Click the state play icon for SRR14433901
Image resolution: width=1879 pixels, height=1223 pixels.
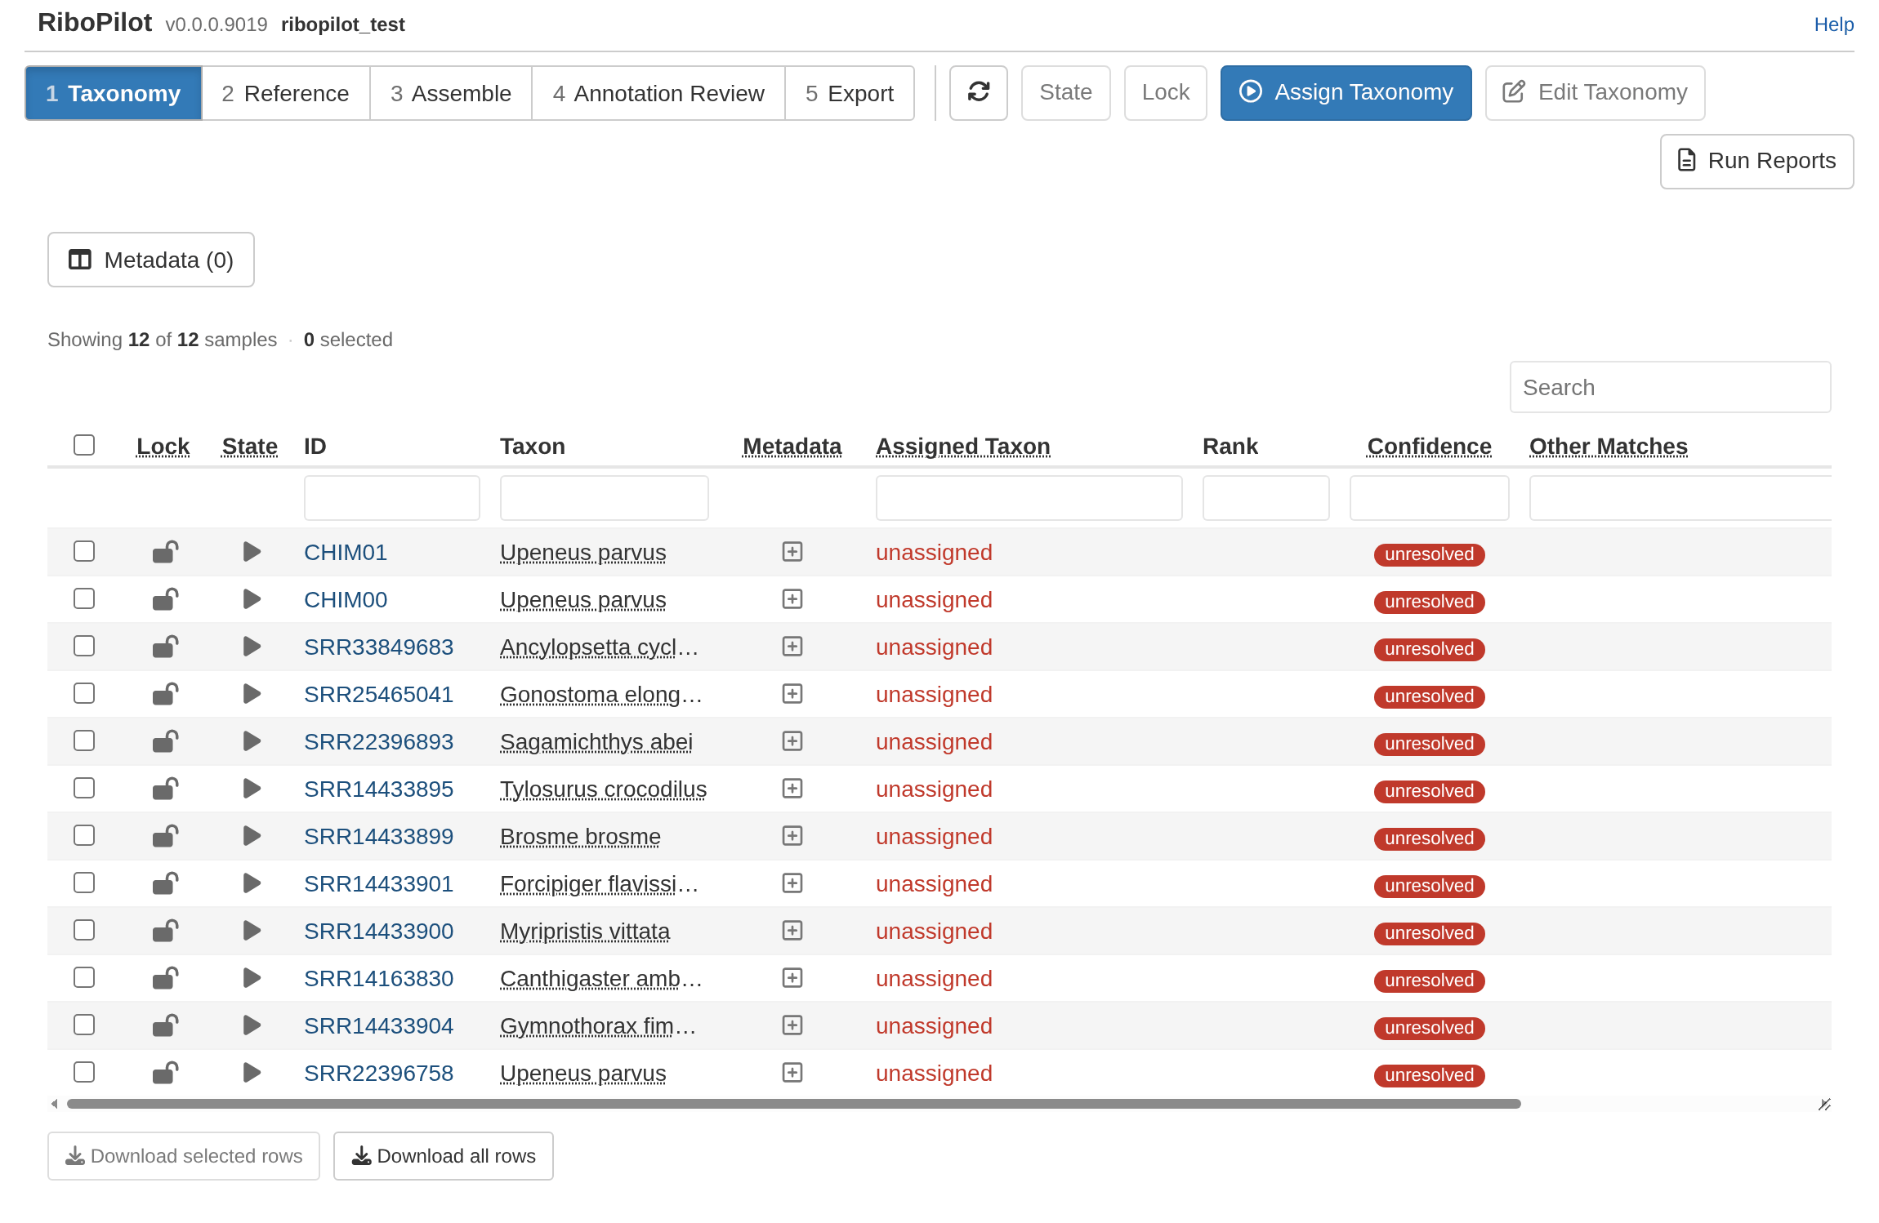(252, 884)
